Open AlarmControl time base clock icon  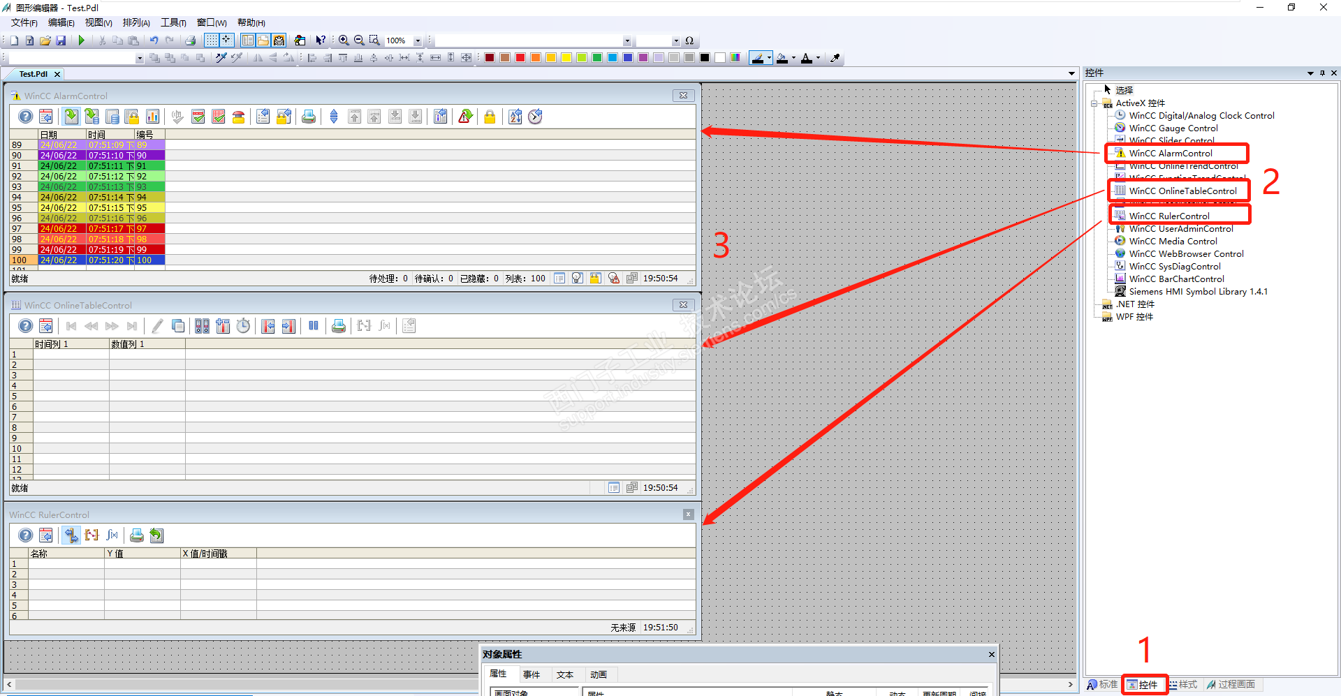535,117
